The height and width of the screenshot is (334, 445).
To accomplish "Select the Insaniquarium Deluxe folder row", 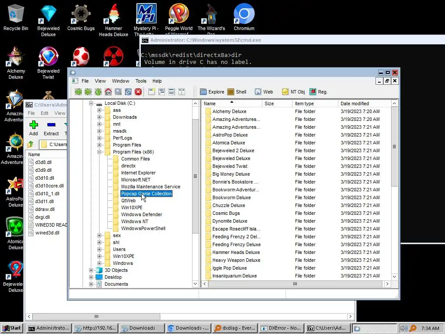I will pyautogui.click(x=296, y=276).
